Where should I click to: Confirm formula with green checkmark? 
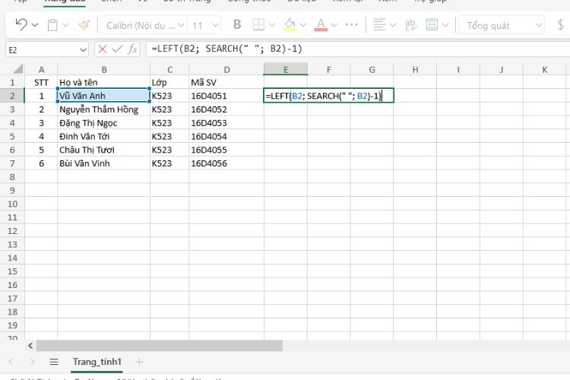pos(117,49)
